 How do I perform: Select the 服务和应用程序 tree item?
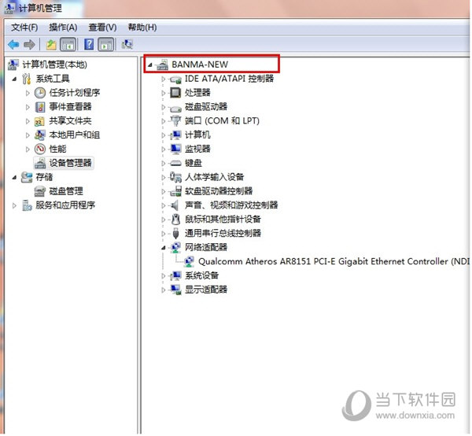pyautogui.click(x=65, y=205)
